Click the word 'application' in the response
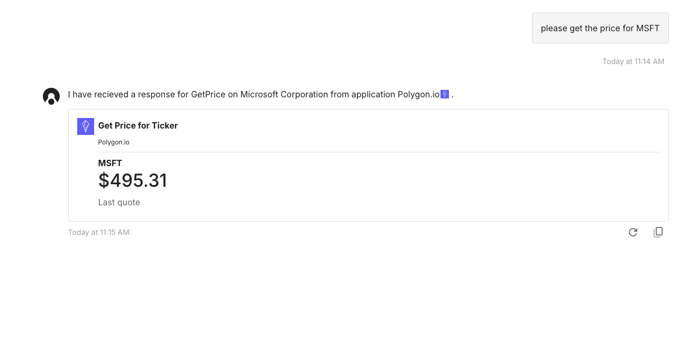This screenshot has width=688, height=364. [x=373, y=94]
